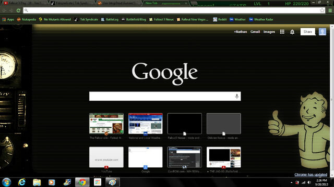Open the notifications bell icon

coord(292,32)
